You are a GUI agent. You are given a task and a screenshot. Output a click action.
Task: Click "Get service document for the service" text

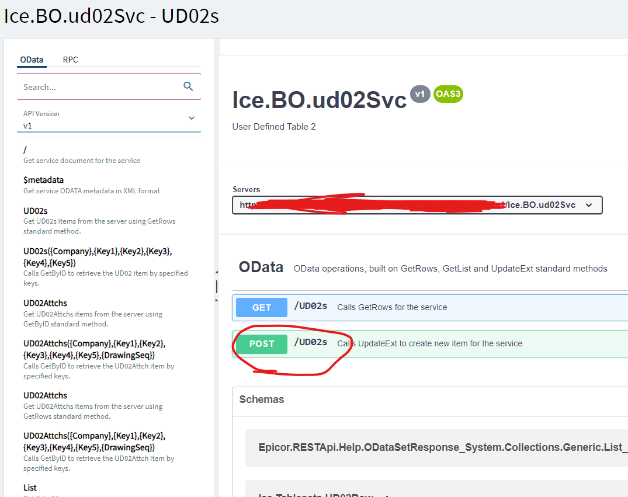pyautogui.click(x=82, y=160)
